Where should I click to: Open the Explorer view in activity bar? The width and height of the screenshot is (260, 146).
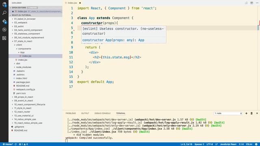pos(4,4)
